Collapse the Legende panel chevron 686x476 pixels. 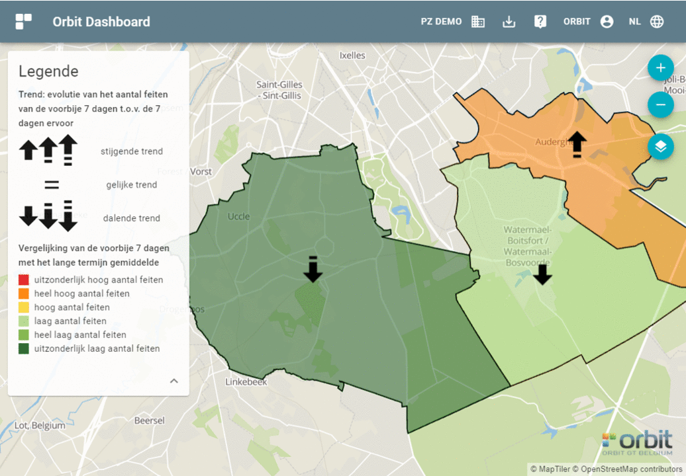(x=174, y=381)
